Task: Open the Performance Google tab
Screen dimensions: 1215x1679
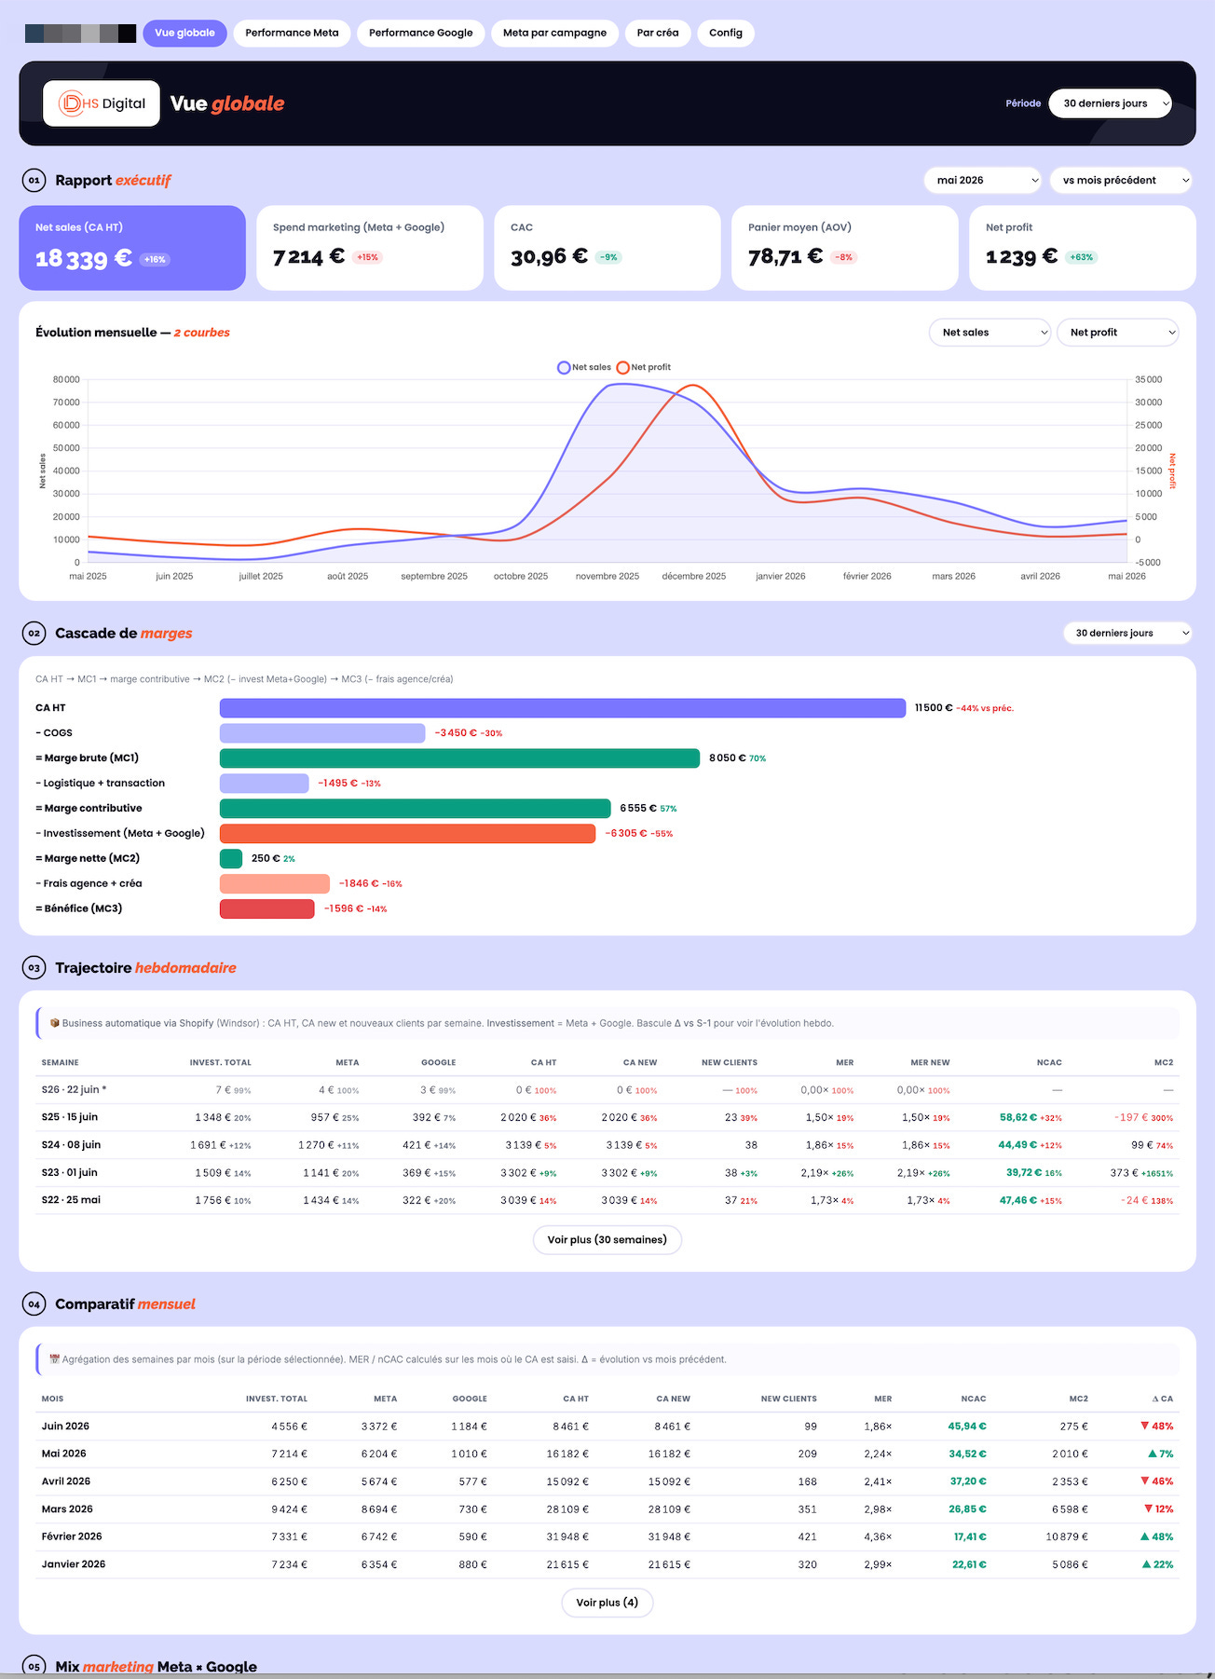Action: (x=420, y=33)
